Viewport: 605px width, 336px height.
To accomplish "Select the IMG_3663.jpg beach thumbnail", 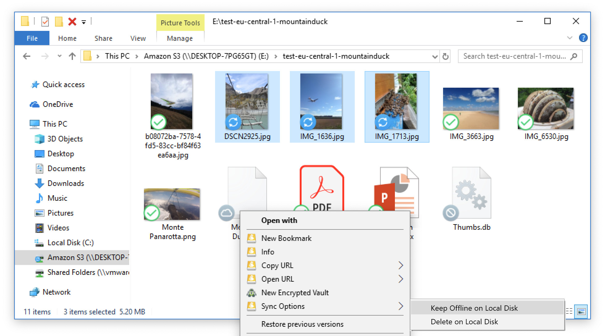I will (471, 108).
